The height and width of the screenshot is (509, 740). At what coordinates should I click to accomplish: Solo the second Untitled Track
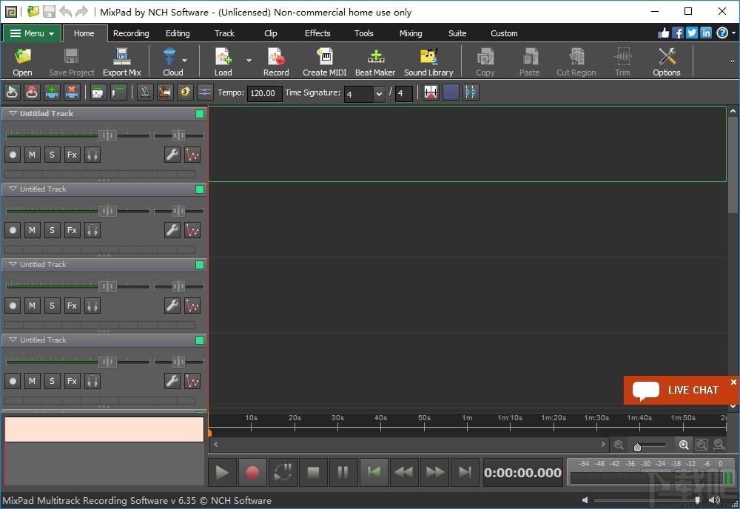[x=52, y=230]
